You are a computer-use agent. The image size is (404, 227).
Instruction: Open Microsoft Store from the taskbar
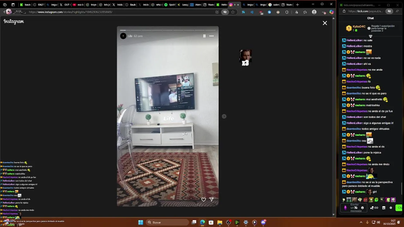coord(211,222)
